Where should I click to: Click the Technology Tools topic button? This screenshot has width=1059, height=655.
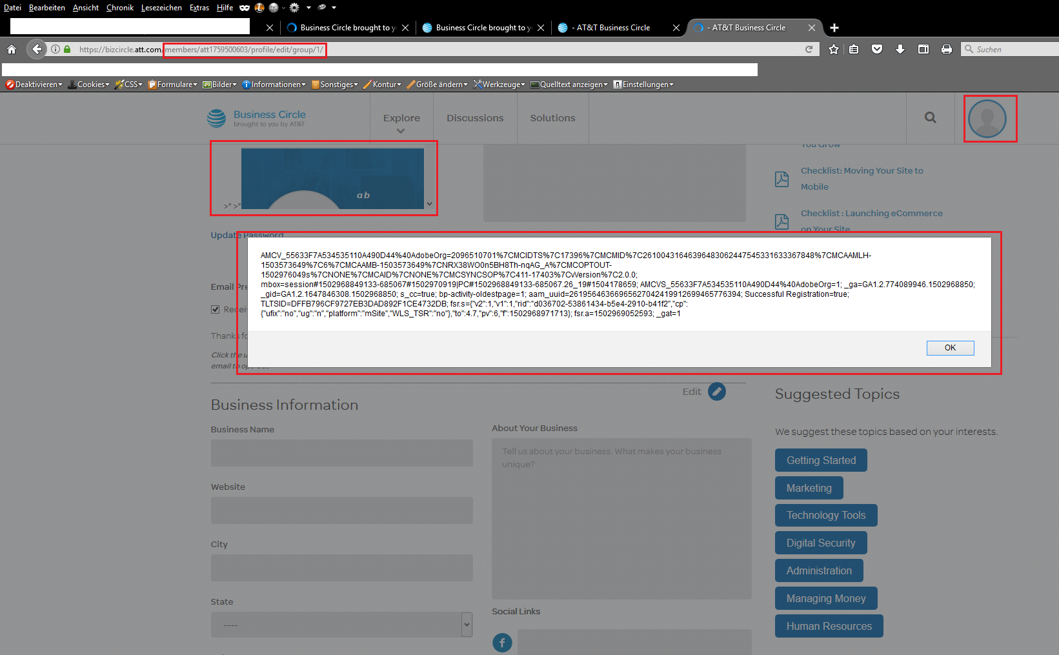pos(826,515)
